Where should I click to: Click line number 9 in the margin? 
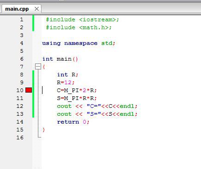point(22,82)
